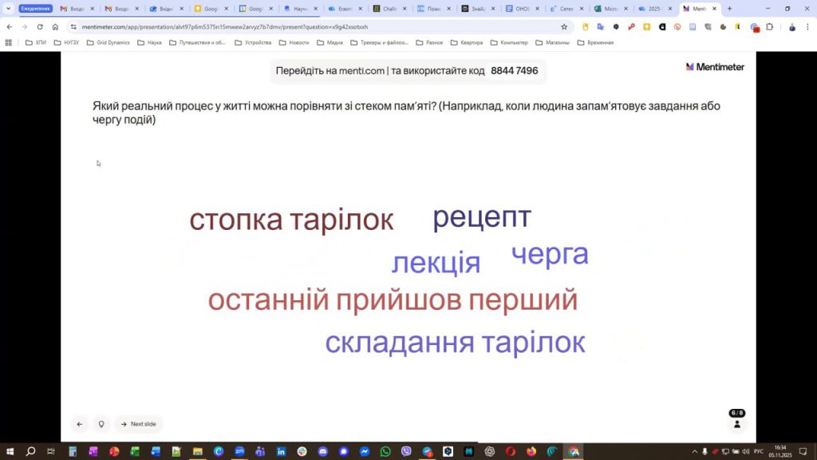The image size is (817, 460).
Task: Click the word 'рецепт' in the cloud
Action: [x=482, y=217]
